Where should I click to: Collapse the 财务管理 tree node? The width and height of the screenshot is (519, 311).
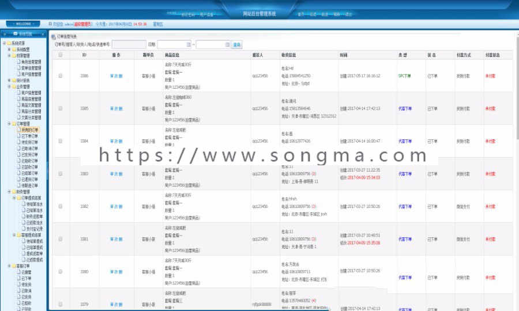click(9, 192)
